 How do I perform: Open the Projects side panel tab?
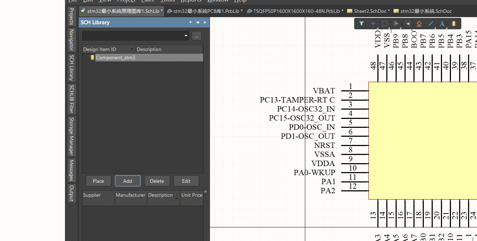click(x=71, y=16)
